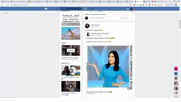Click the emoji smiley icon in comment box

tap(127, 18)
